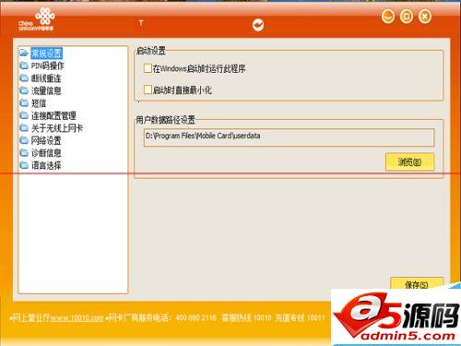Open 关于无线上网卡 page
Viewport: 461px width, 346px height.
[57, 128]
